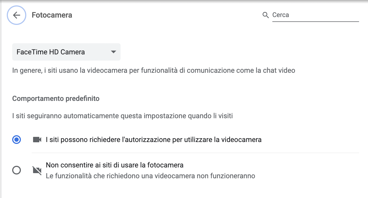Click the underline beneath the Cerca field
368x198 pixels.
point(315,22)
